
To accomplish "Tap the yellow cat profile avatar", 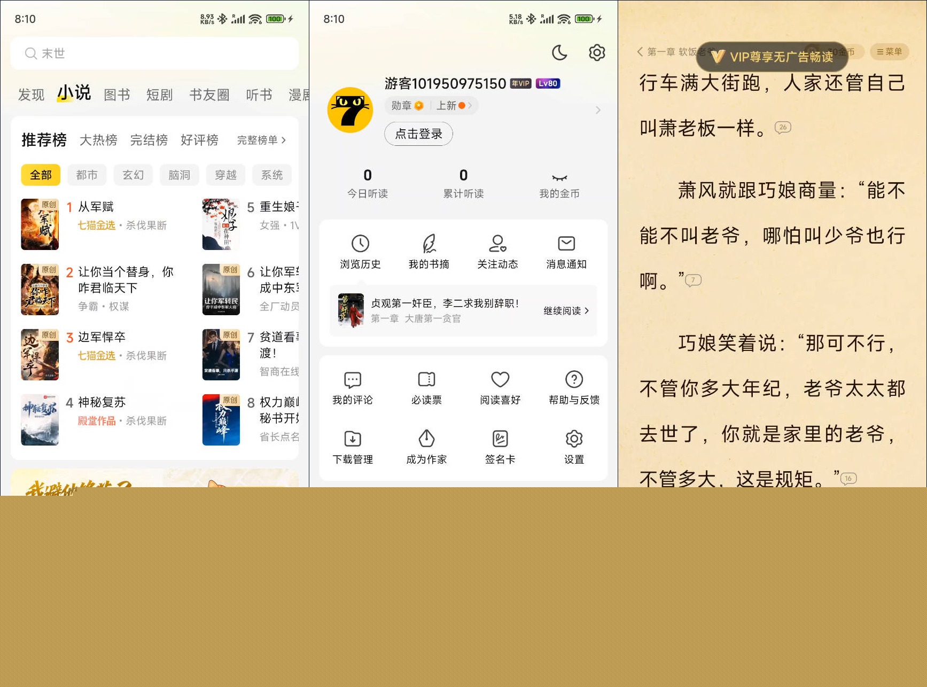I will [x=350, y=110].
